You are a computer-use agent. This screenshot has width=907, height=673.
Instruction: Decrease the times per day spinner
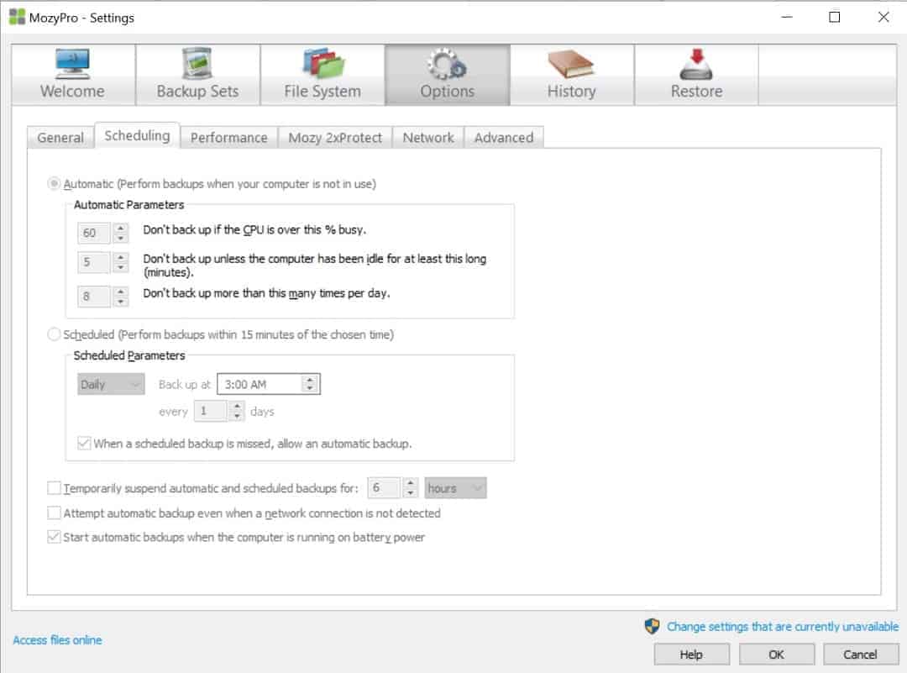tap(120, 301)
